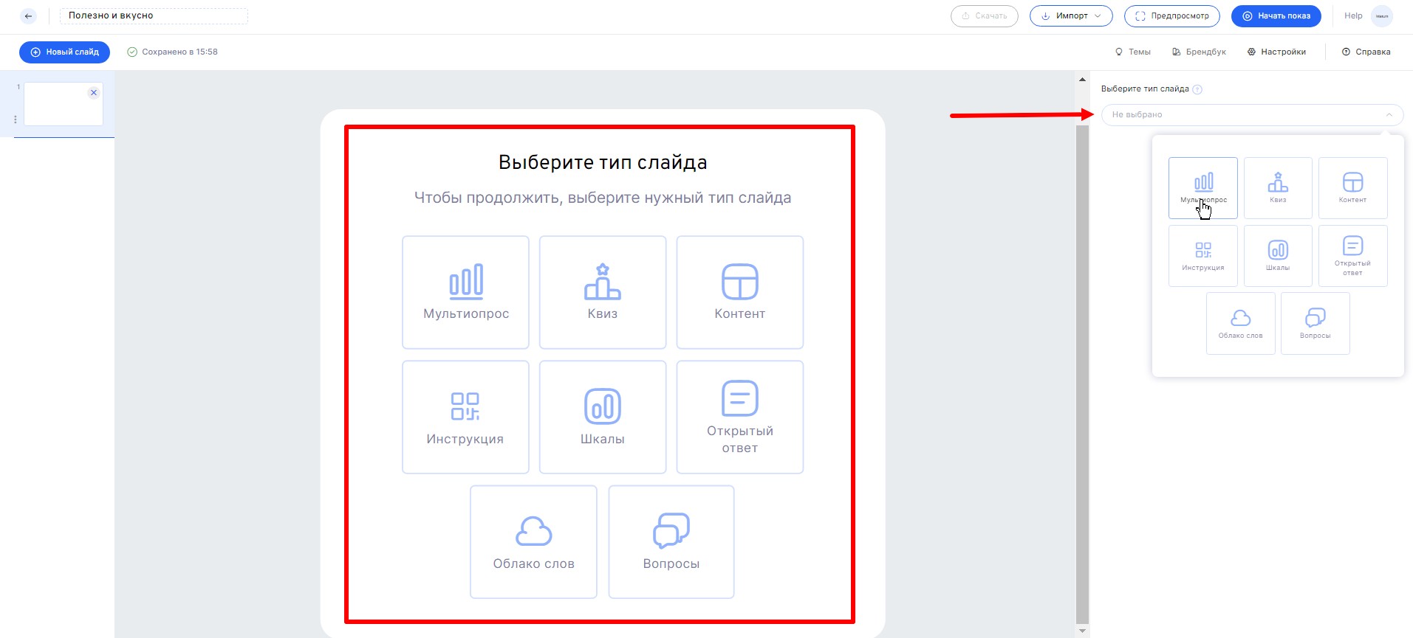Go back using the left arrow icon
This screenshot has width=1413, height=638.
28,15
